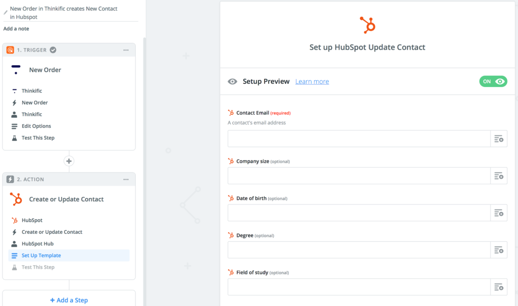This screenshot has height=306, width=518.
Task: Click the Setup Preview eye icon
Action: [x=232, y=81]
